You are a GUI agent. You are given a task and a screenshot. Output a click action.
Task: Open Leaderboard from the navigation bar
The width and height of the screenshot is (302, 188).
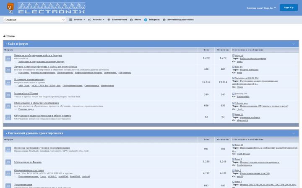(117, 20)
